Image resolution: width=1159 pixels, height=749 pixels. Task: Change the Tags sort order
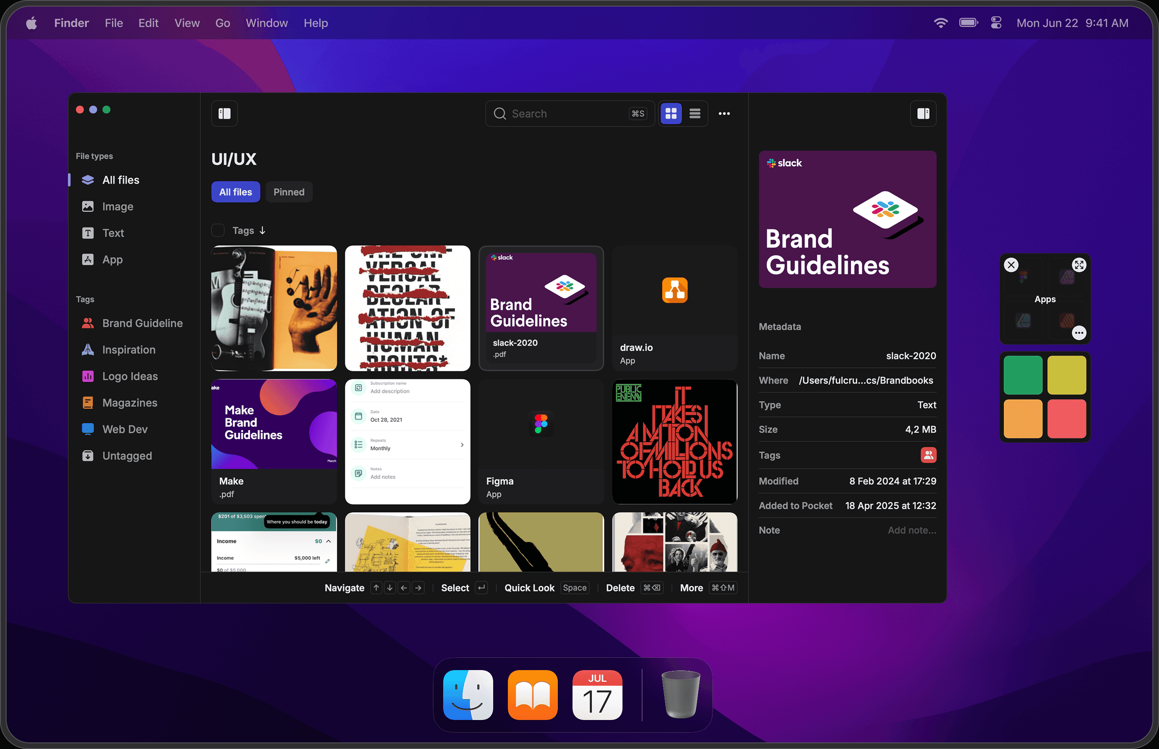pyautogui.click(x=249, y=231)
